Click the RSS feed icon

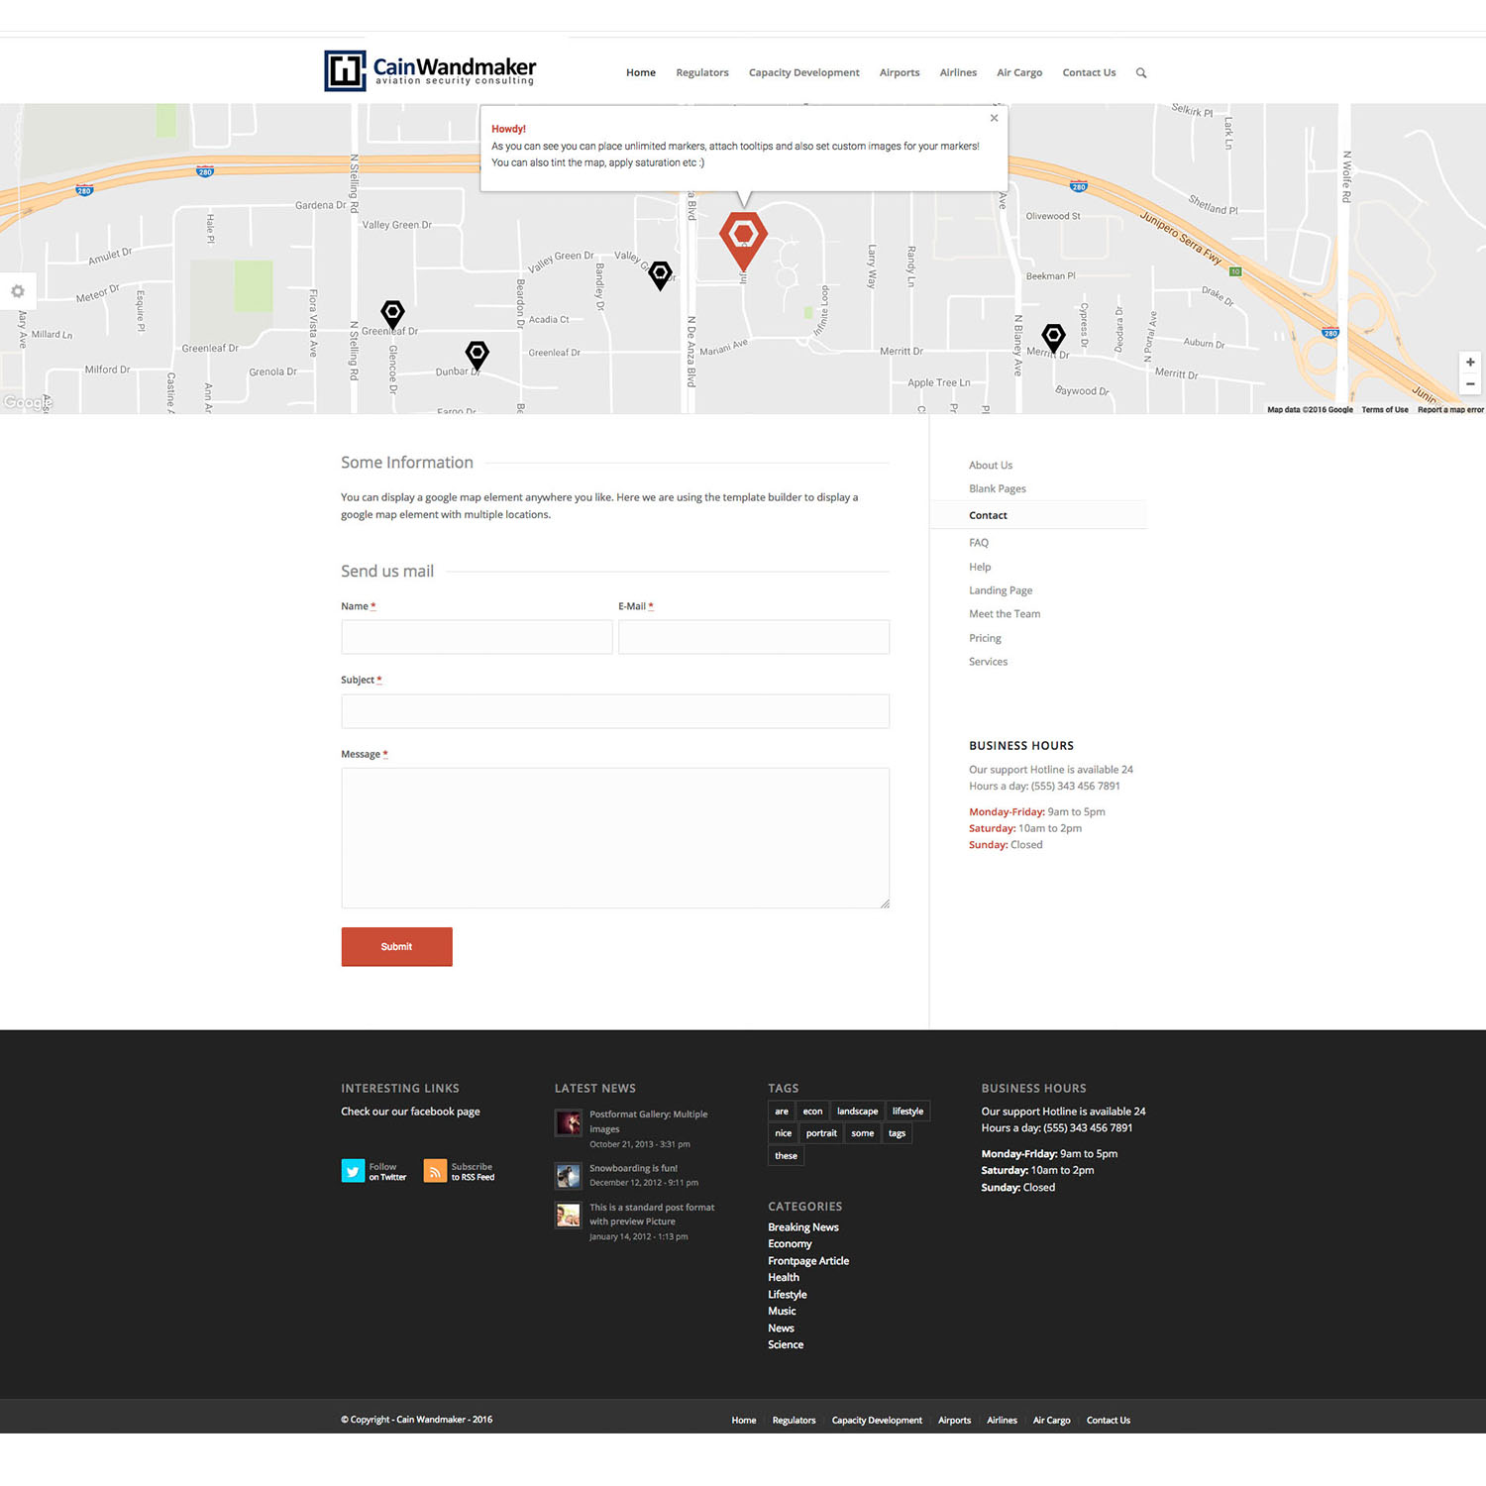pos(435,1171)
